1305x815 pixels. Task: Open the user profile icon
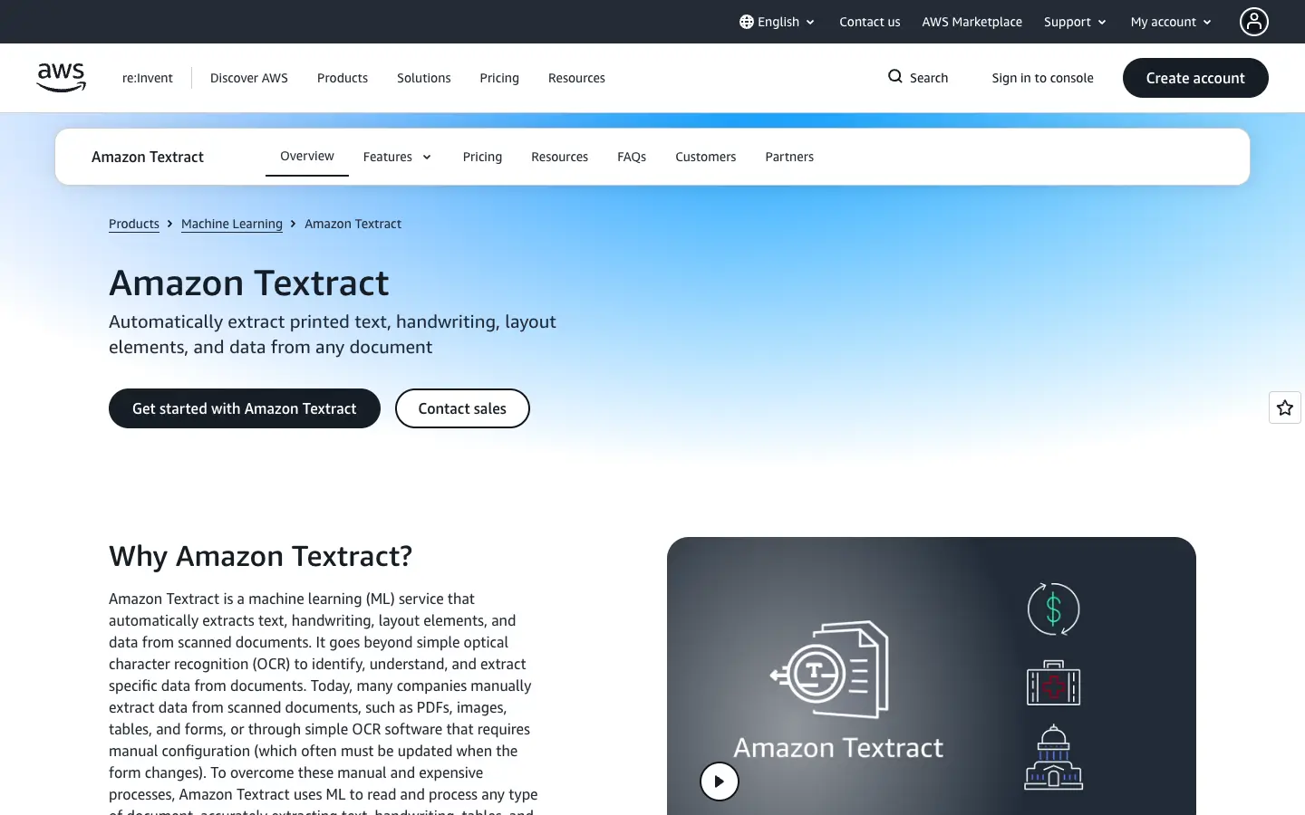click(x=1254, y=22)
